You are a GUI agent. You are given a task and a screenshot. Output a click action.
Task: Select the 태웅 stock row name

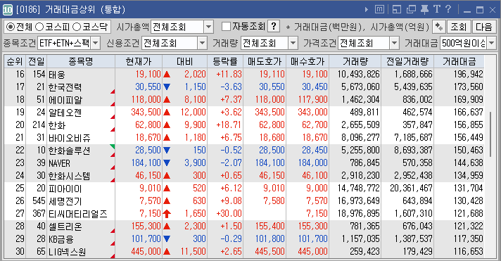[57, 75]
